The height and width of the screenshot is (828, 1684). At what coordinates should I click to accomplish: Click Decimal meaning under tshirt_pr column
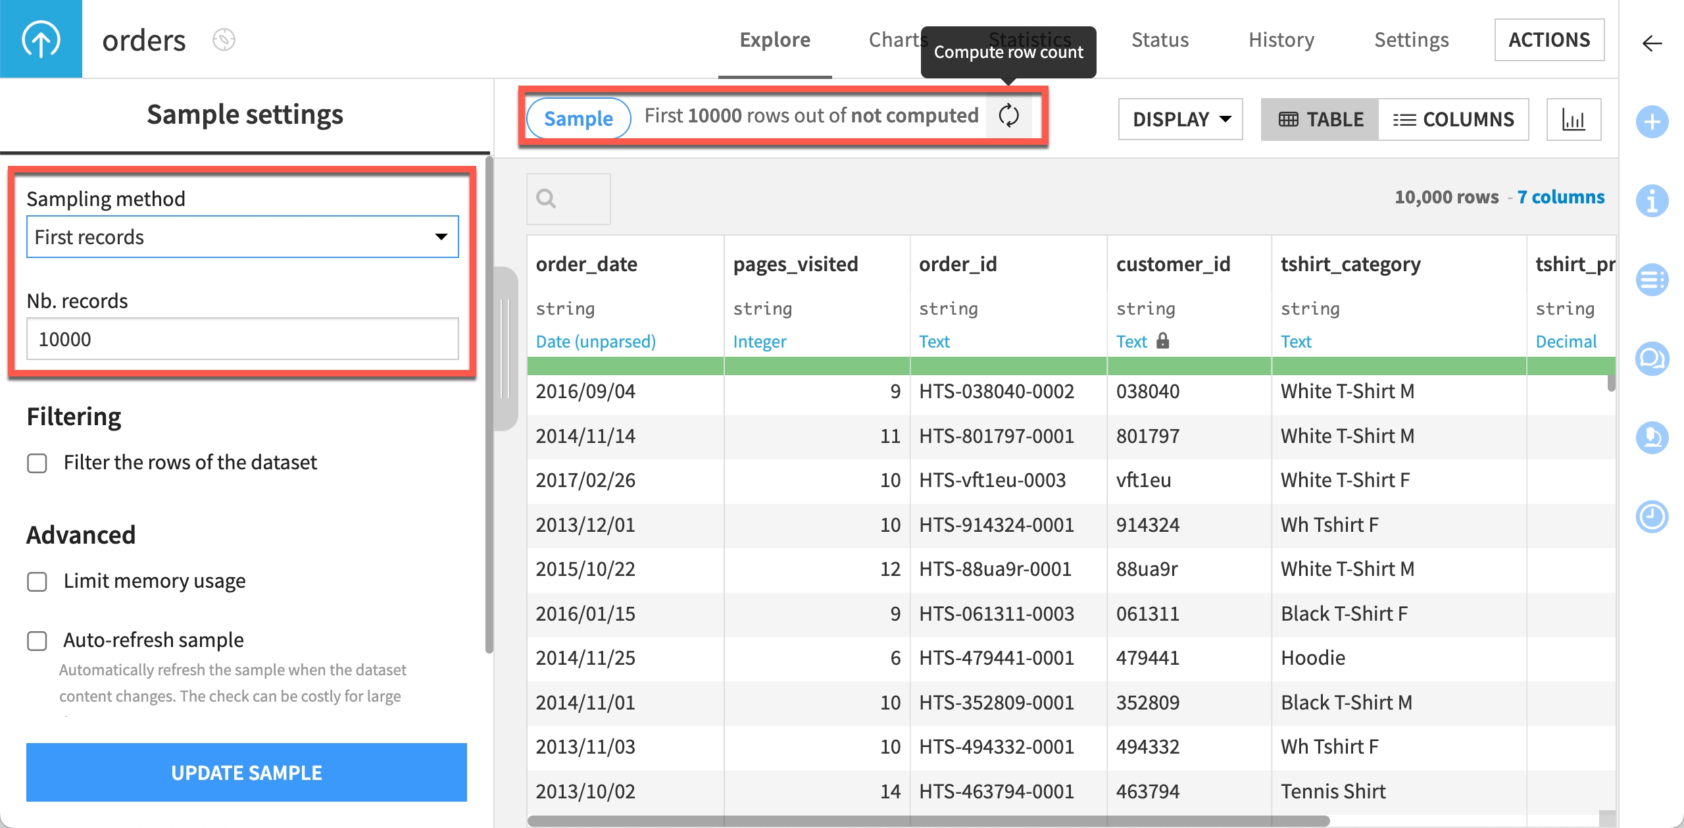point(1566,341)
